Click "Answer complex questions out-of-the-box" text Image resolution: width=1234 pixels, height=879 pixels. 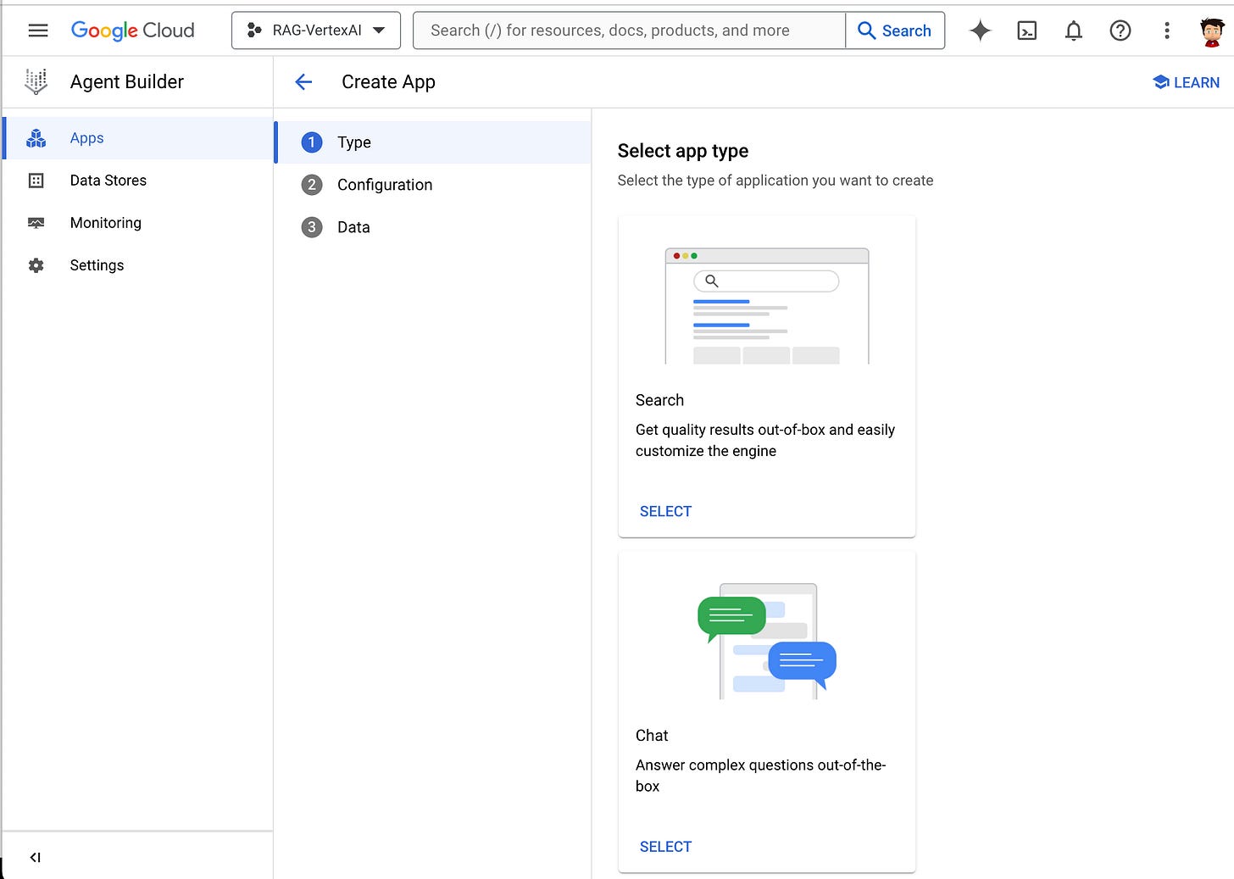761,776
